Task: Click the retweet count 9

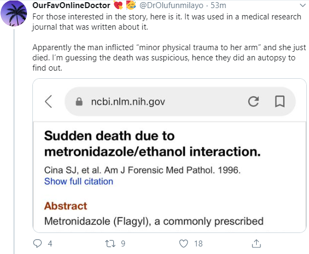Action: click(123, 244)
